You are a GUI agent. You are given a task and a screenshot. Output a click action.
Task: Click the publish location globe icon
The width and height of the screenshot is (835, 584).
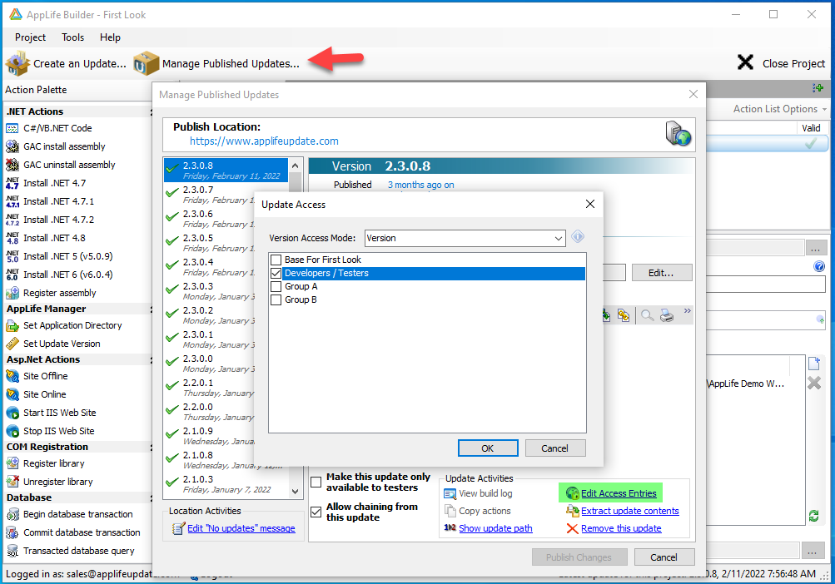click(678, 133)
